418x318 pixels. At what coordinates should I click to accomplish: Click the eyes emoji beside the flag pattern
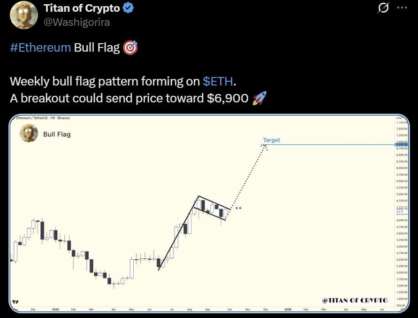click(238, 208)
